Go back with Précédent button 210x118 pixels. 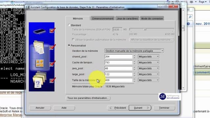coord(118,108)
